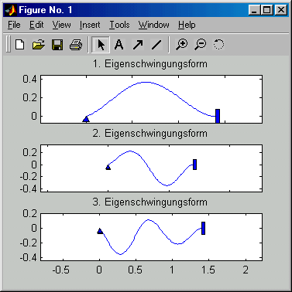Print the figure via the printer icon
This screenshot has width=292, height=292.
[x=76, y=45]
